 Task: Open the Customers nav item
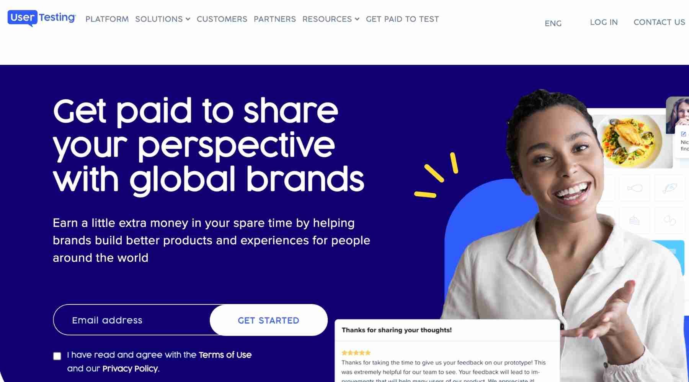tap(222, 19)
